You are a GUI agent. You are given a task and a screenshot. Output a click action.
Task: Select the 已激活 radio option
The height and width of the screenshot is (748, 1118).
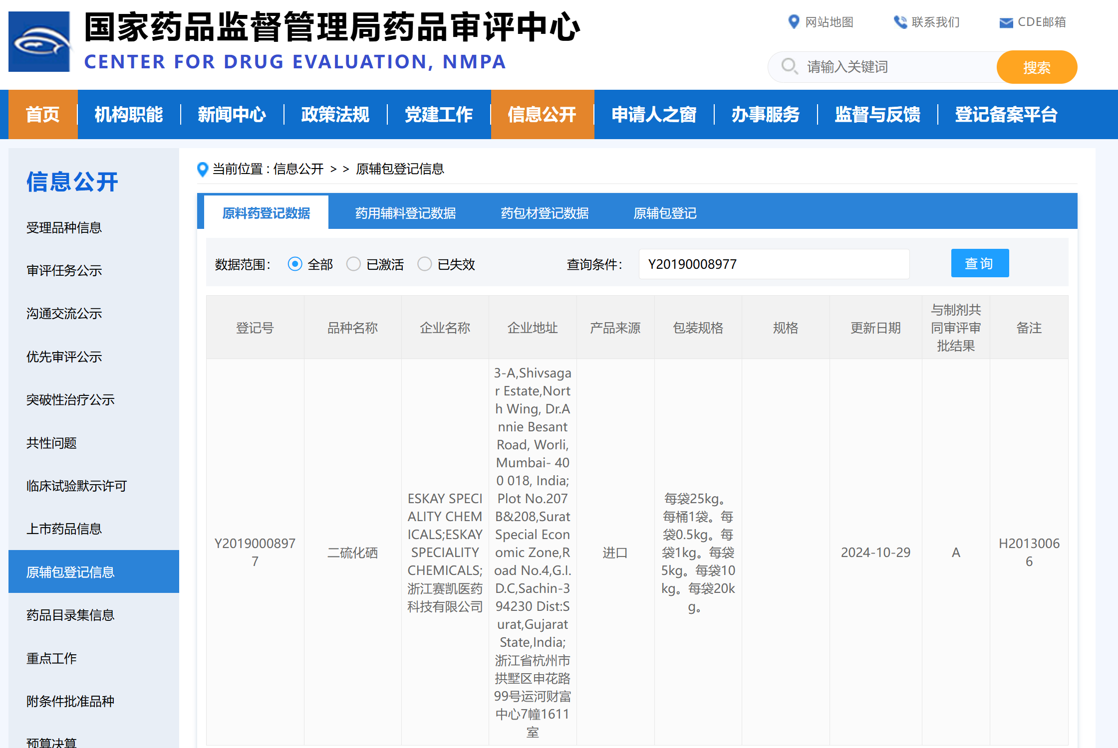point(353,264)
